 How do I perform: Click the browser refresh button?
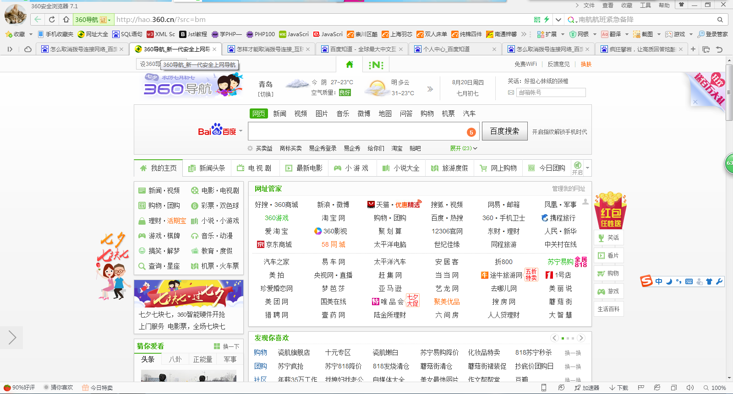coord(52,20)
